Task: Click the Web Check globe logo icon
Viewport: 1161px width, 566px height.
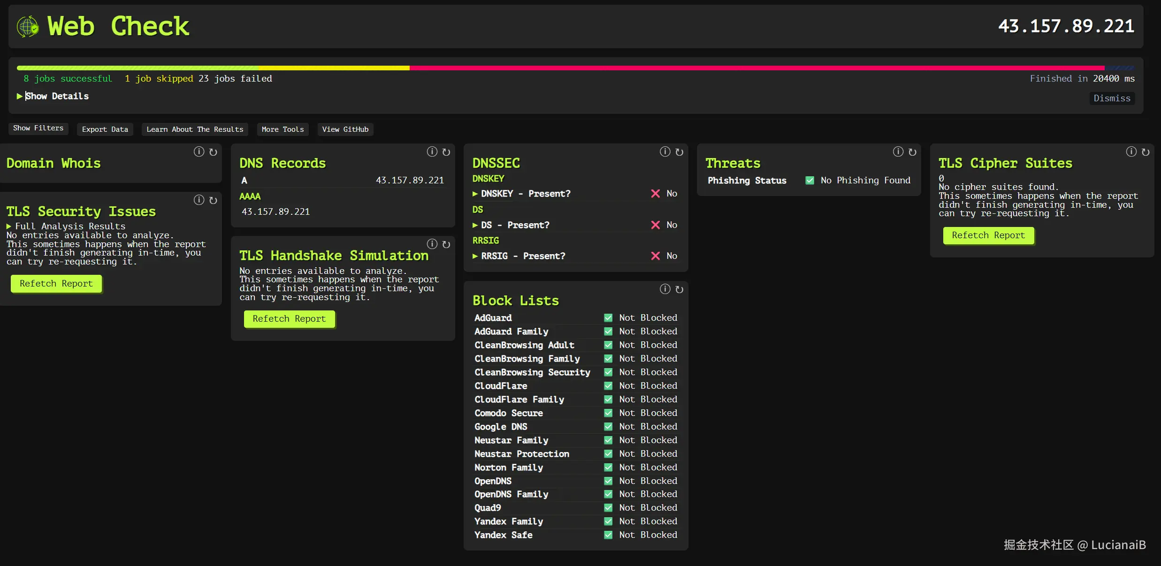Action: [x=28, y=26]
